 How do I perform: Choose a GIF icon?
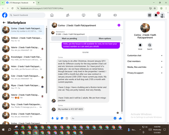click(x=67, y=118)
